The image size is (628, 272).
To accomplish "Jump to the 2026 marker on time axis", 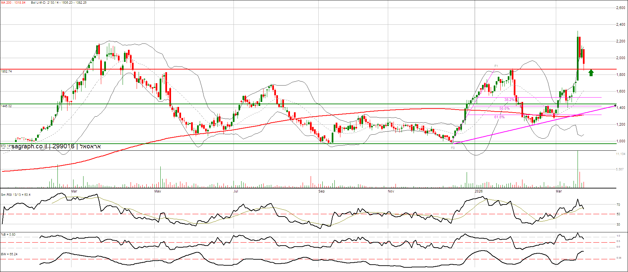I will (x=478, y=191).
